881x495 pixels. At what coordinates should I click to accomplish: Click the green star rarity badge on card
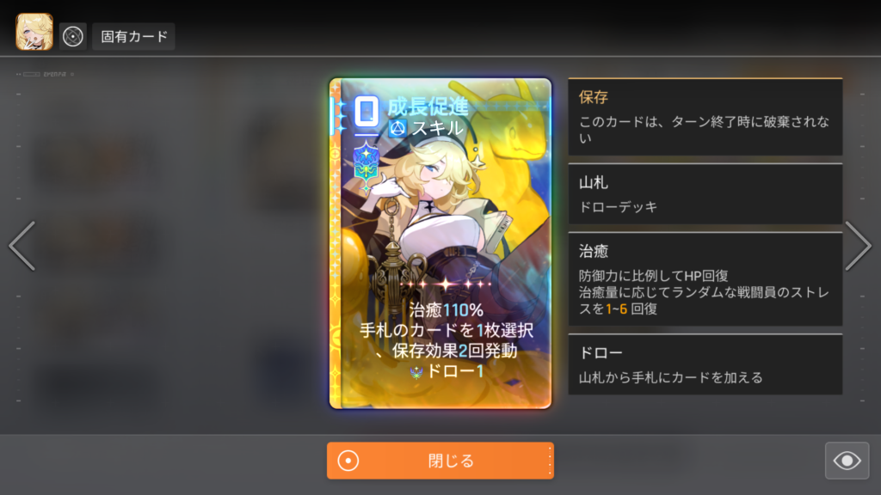point(366,162)
